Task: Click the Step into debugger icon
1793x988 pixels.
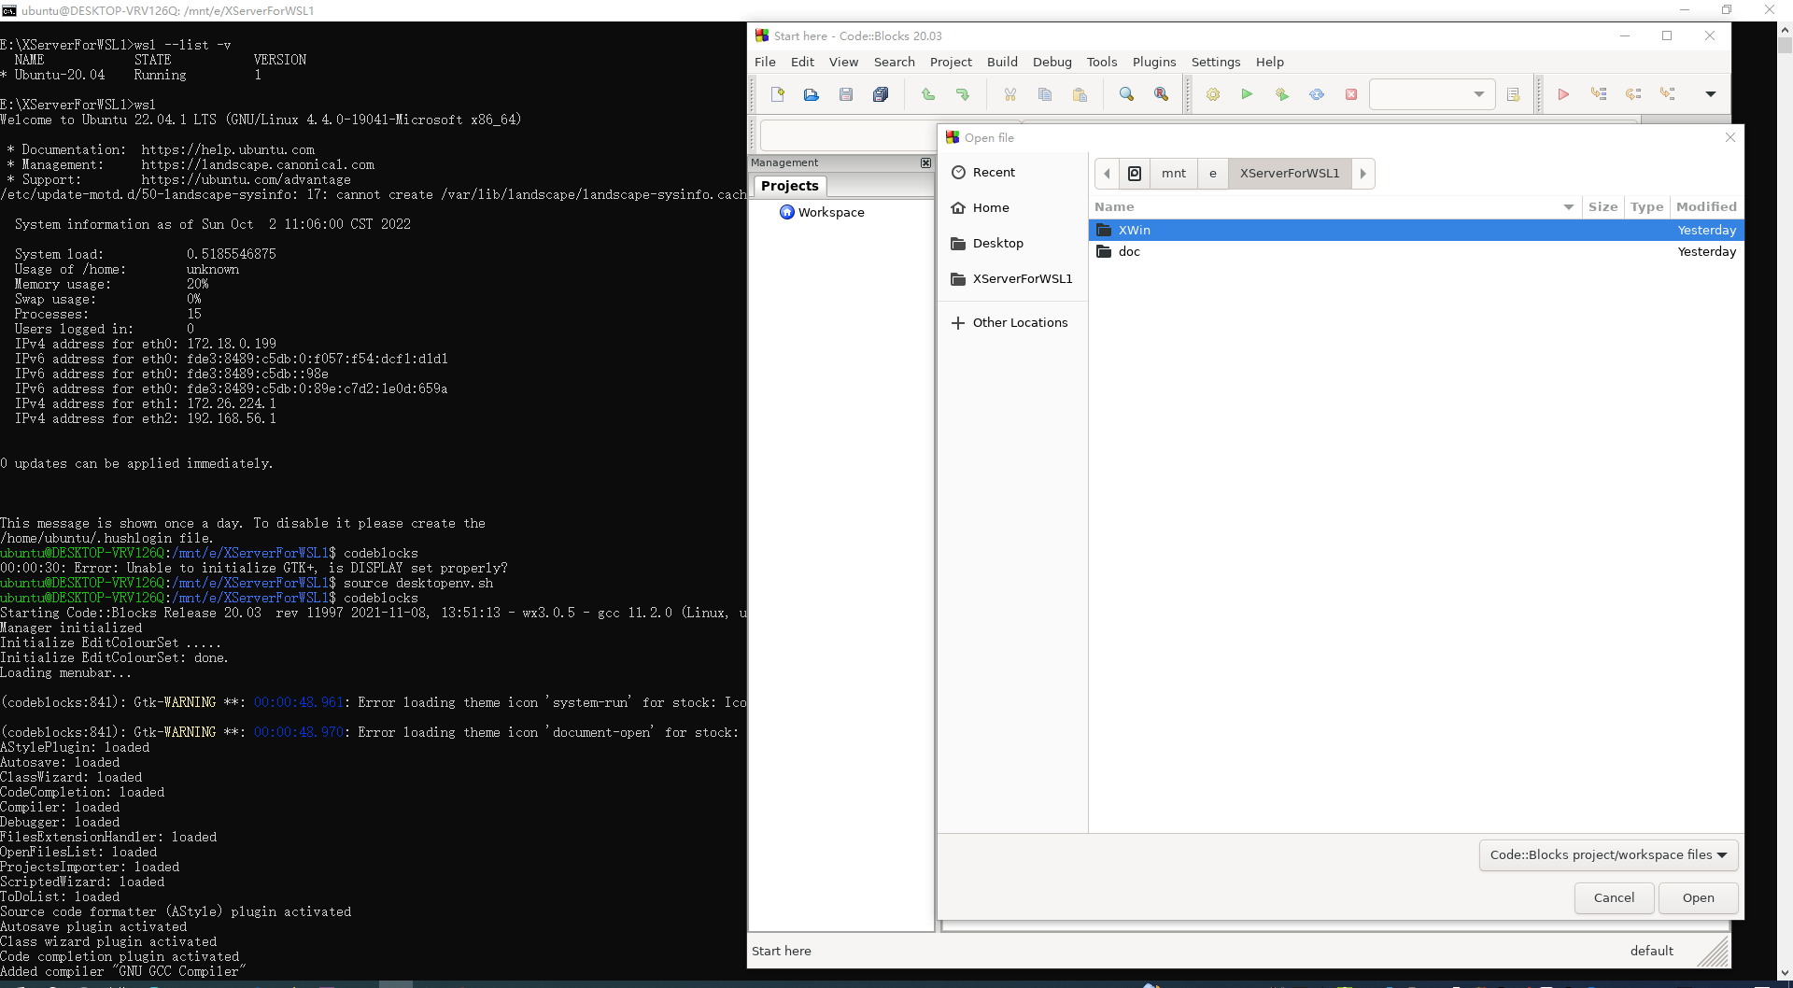Action: point(1668,94)
